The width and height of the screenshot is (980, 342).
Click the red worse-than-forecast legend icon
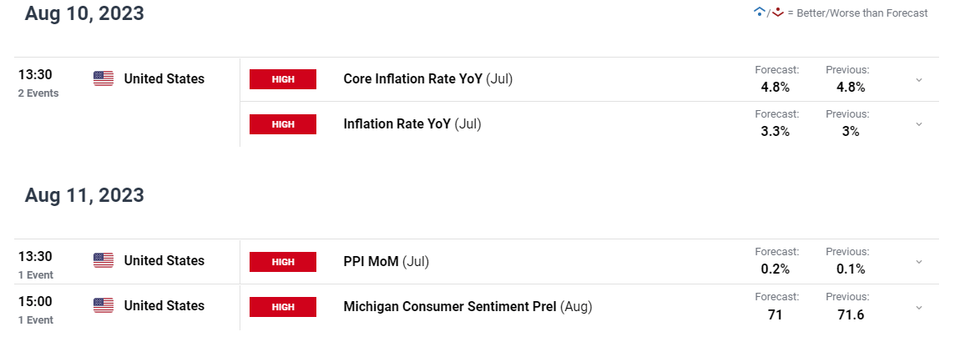click(x=777, y=12)
